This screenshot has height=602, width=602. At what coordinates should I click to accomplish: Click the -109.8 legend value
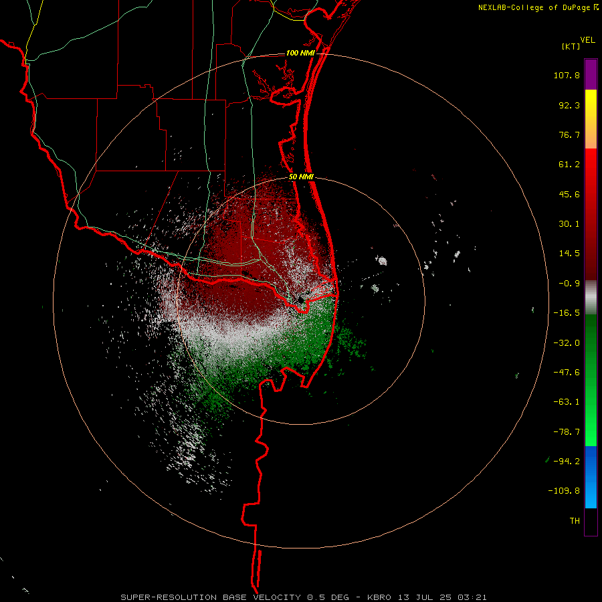[564, 491]
